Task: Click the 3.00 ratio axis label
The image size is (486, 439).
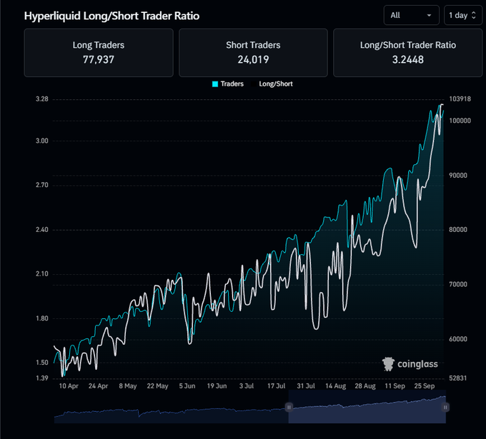Action: 42,141
